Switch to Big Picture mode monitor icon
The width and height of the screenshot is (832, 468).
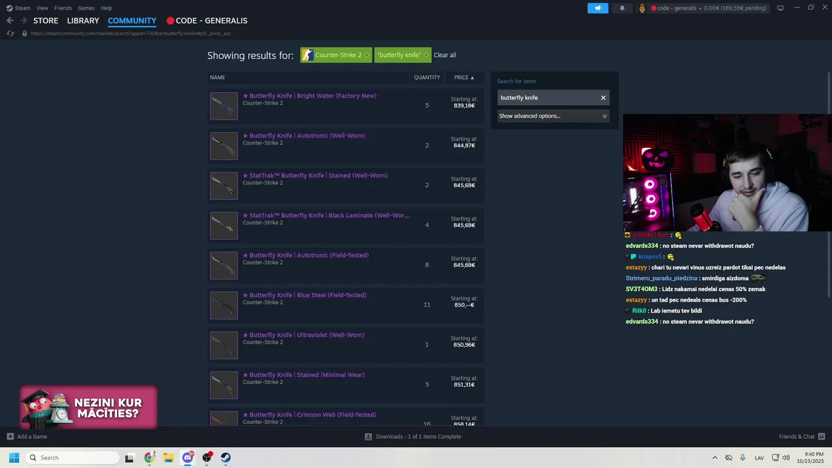tap(781, 8)
